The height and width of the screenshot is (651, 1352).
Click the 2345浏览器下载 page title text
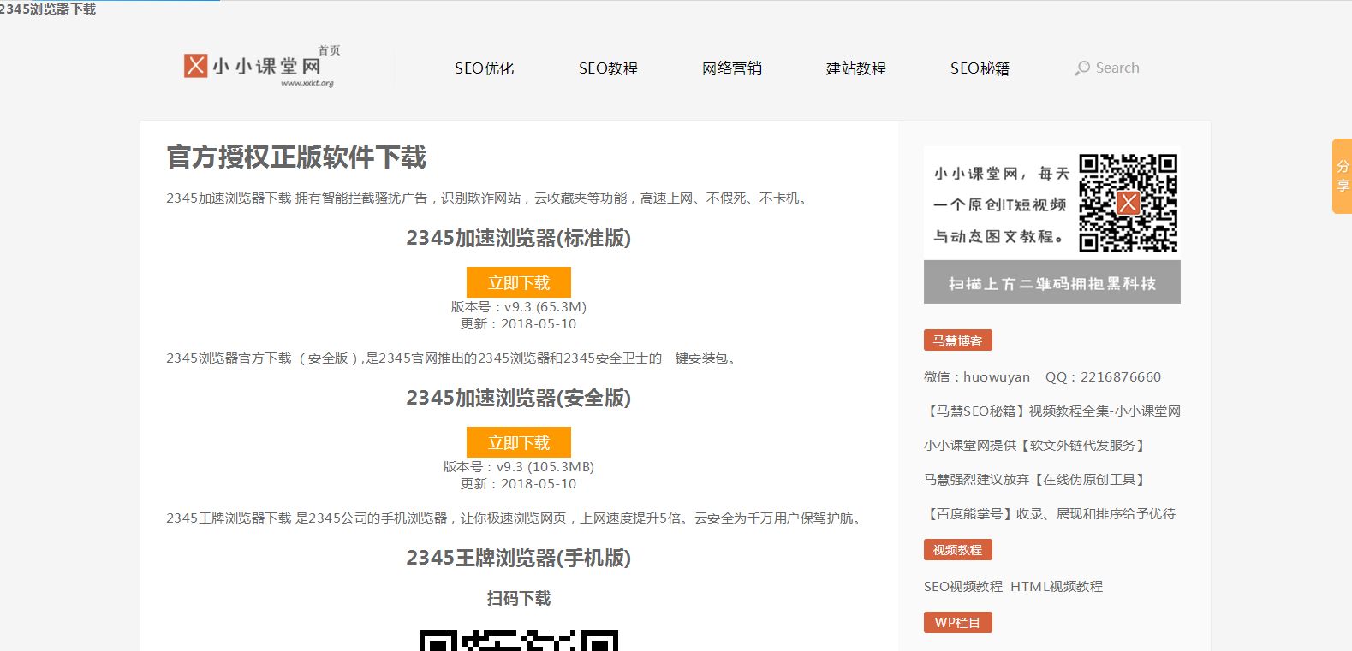tap(48, 9)
